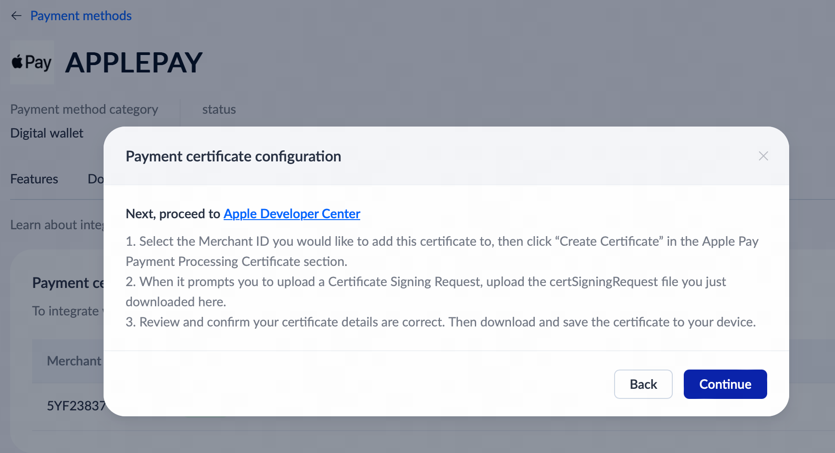Click the 'Payment method category' label

click(x=84, y=110)
